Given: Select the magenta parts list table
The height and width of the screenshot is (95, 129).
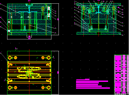Looking at the screenshot, I should click(x=121, y=75).
